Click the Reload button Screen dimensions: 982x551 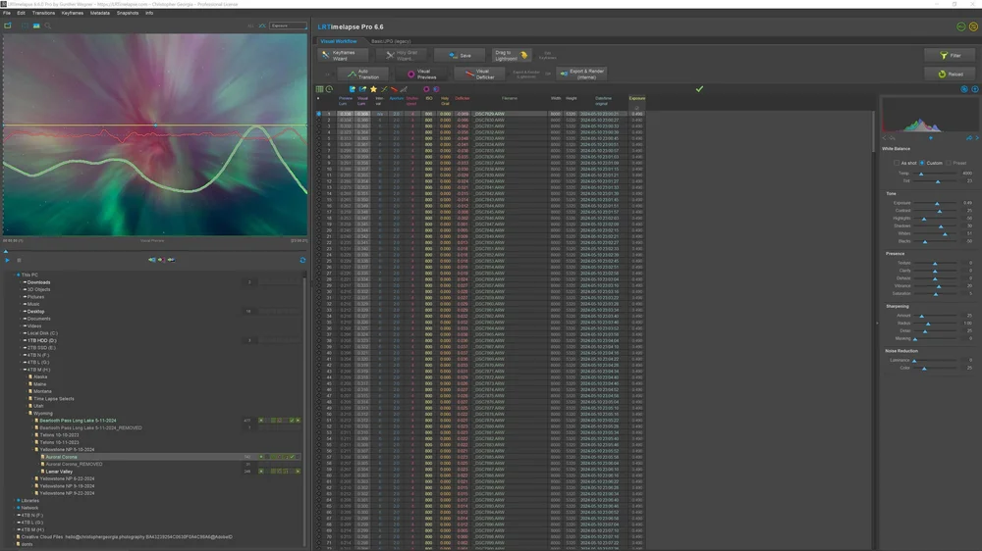(x=950, y=74)
